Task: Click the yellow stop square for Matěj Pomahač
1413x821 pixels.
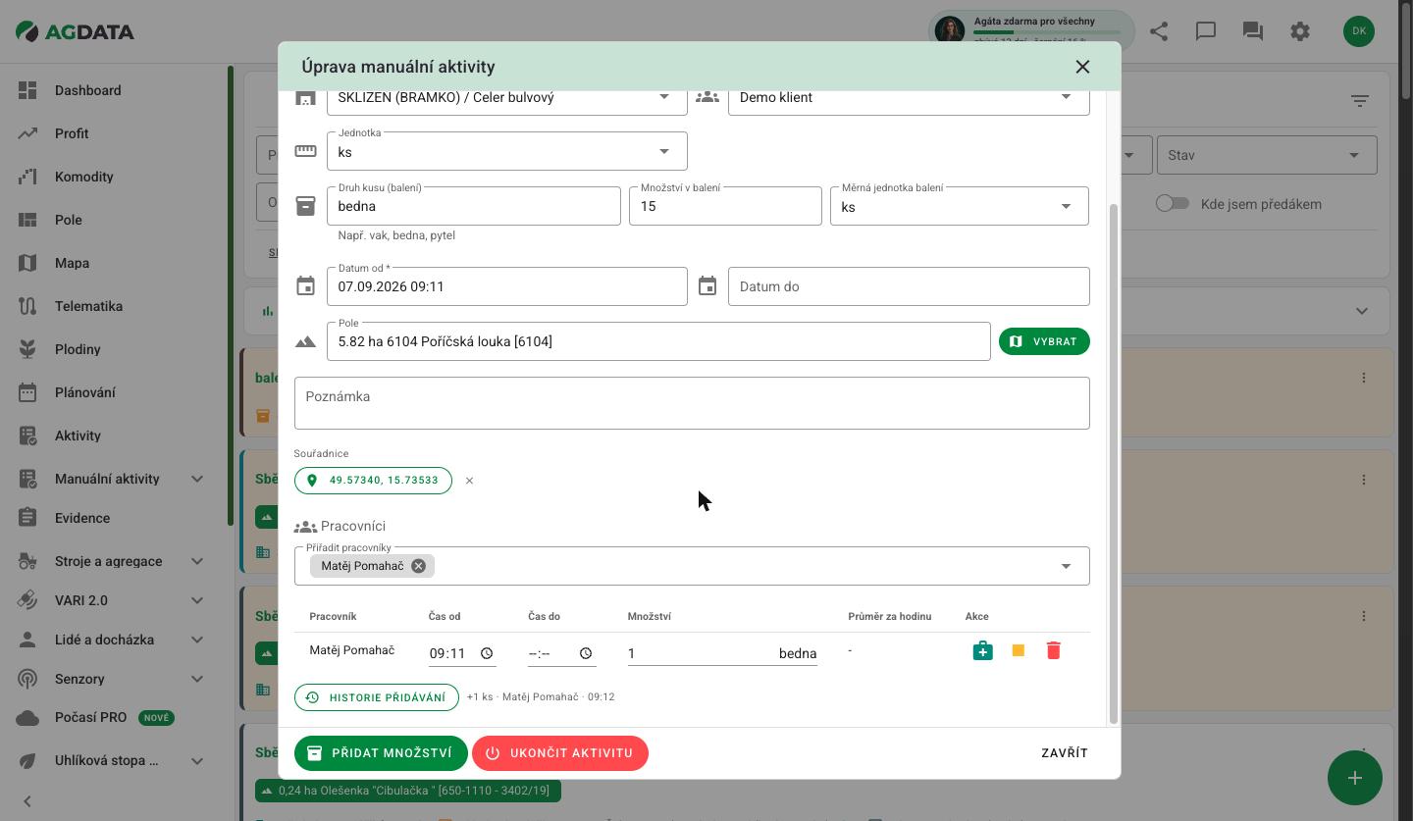Action: tap(1019, 651)
